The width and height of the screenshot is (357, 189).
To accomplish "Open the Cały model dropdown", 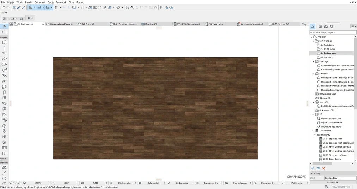I will pos(164,183).
